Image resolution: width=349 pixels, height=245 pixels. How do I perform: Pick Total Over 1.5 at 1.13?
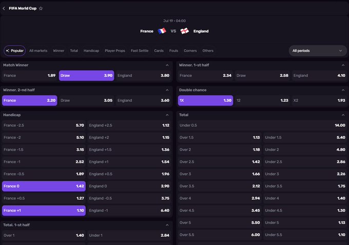[220, 138]
